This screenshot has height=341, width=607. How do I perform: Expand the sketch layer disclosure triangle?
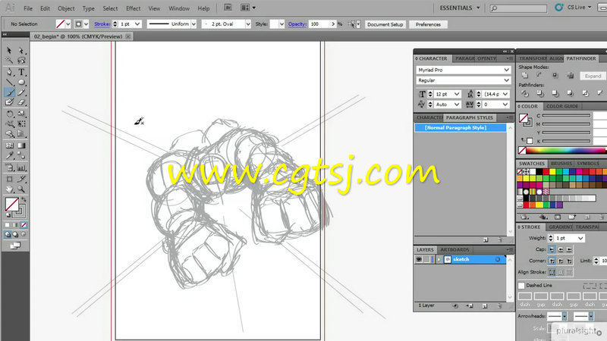[x=439, y=259]
